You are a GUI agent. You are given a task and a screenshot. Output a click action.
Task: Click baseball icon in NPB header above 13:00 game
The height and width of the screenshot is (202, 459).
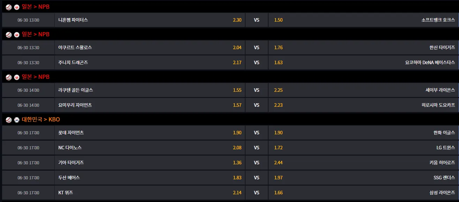(9, 7)
